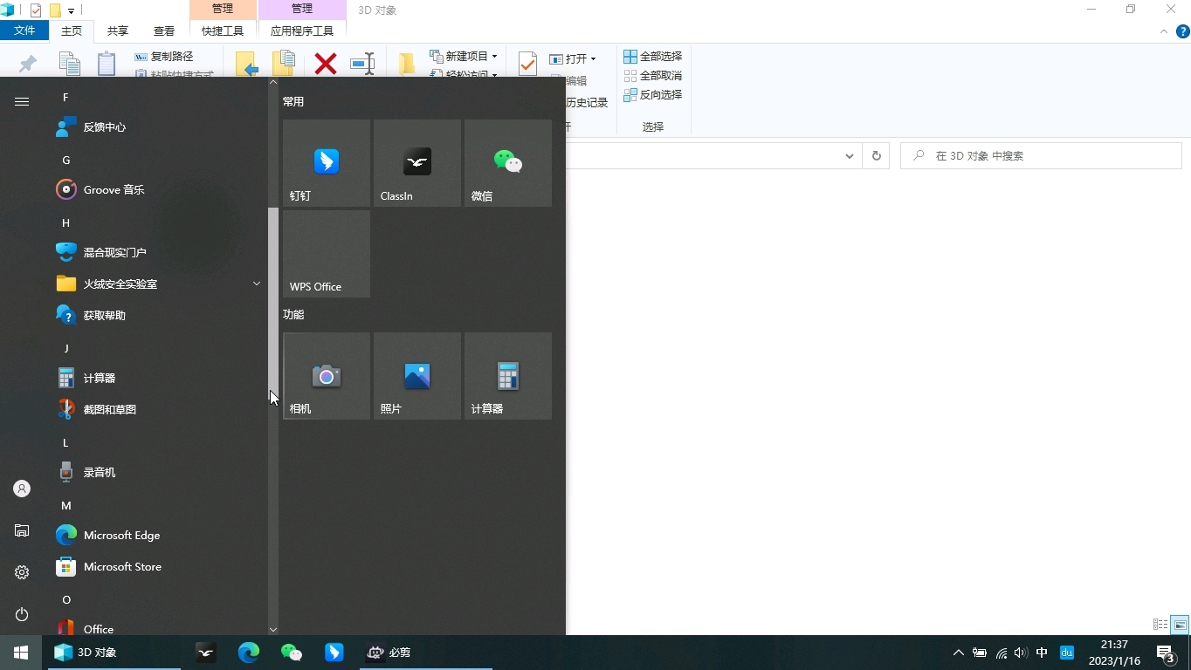Open the 微信 tile
This screenshot has height=670, width=1191.
(508, 163)
